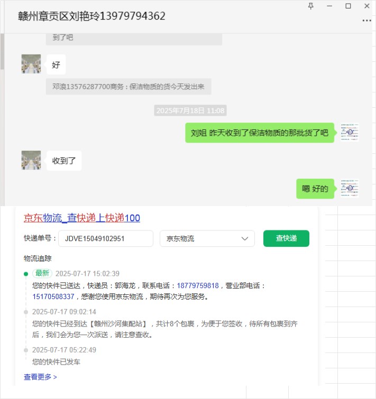Click the 2025年7月18日 11:08 timestamp
The height and width of the screenshot is (399, 376).
(190, 110)
